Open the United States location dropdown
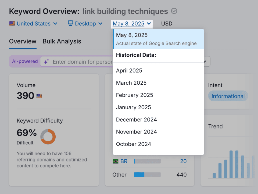258x194 pixels. point(33,24)
